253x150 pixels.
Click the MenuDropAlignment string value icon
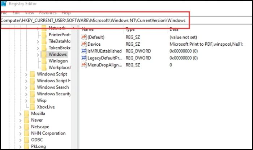(84, 65)
